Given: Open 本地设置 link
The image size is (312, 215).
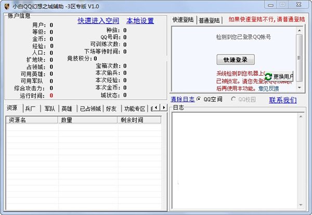Looking at the screenshot, I should [140, 21].
